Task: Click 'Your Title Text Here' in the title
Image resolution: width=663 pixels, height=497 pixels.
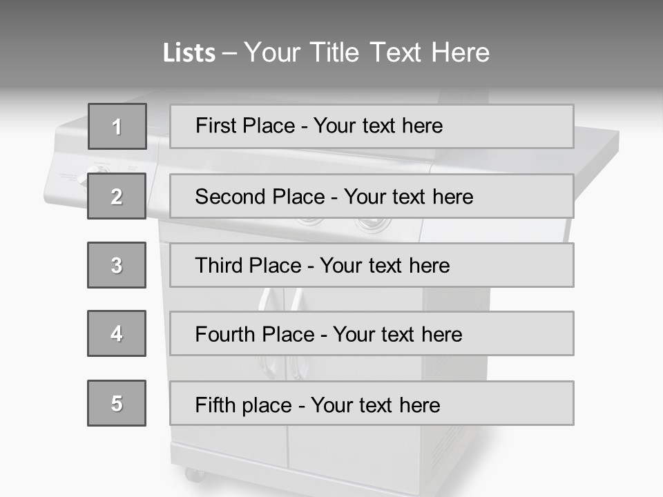Action: click(x=367, y=52)
